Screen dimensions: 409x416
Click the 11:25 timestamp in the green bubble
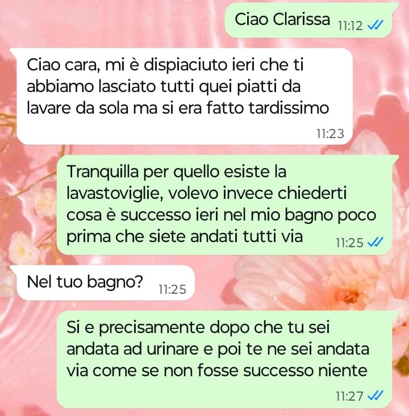[349, 243]
